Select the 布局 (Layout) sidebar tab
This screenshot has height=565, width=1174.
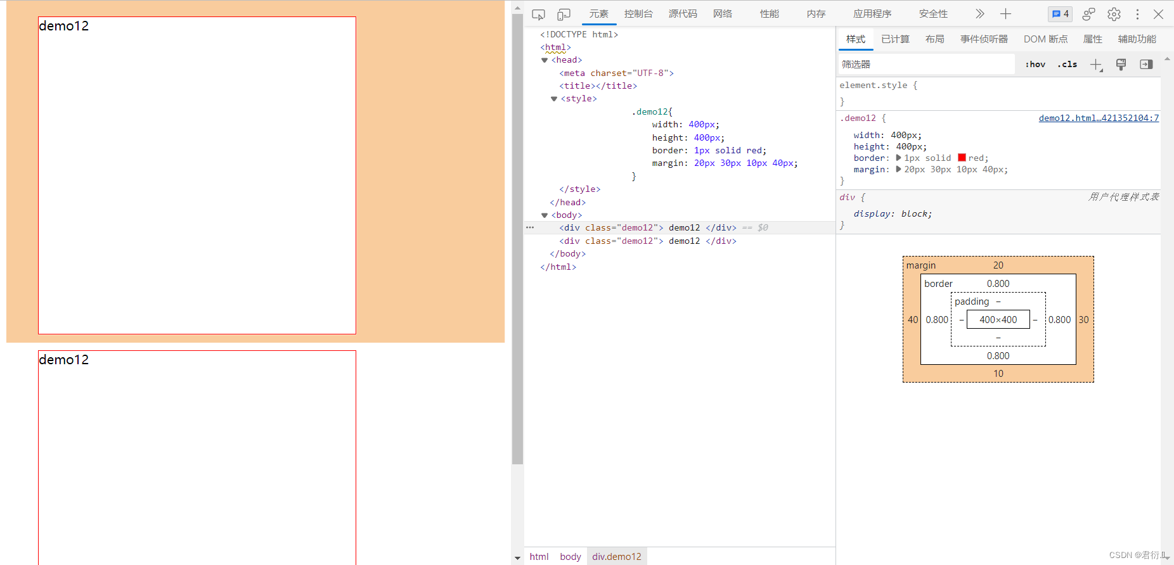click(935, 39)
